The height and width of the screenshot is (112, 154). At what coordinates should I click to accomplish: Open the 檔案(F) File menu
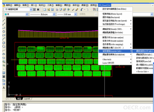9,5
